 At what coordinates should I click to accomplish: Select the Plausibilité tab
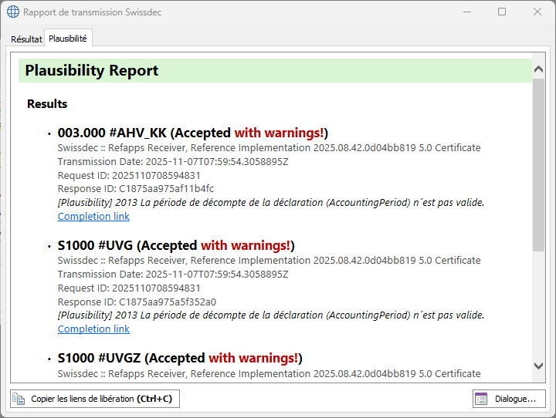68,39
